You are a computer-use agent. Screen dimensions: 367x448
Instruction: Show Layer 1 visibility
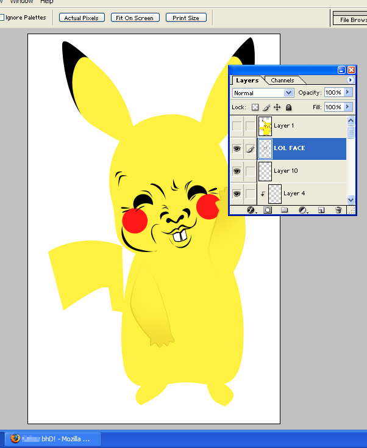237,126
